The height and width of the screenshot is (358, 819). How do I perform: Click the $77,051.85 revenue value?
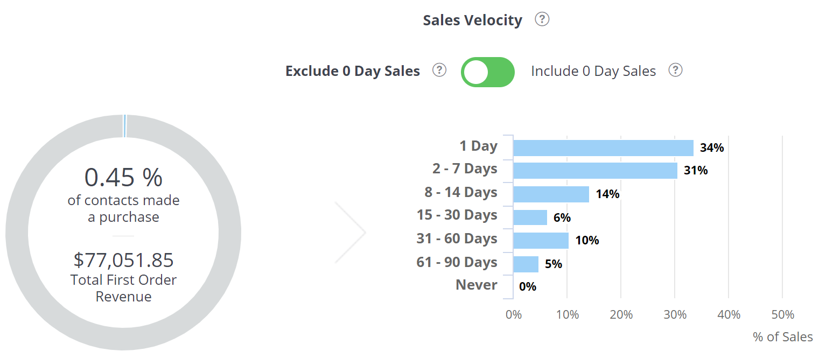[x=123, y=260]
